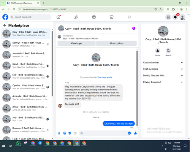Open the Gand conversation in list

(25, 66)
